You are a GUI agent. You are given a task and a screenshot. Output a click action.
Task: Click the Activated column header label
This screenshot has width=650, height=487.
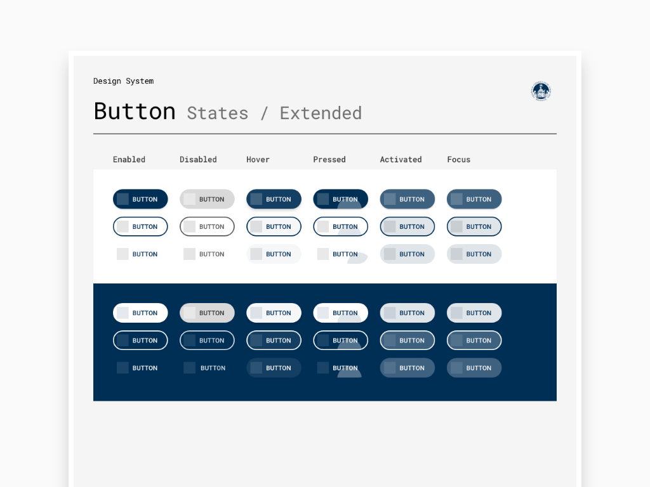tap(401, 159)
